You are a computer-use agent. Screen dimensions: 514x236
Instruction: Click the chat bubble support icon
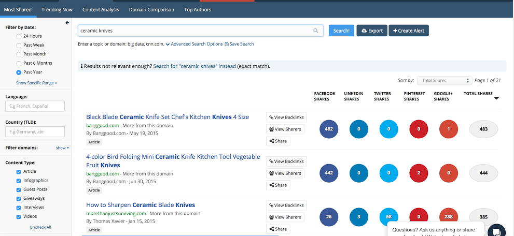pos(495,231)
